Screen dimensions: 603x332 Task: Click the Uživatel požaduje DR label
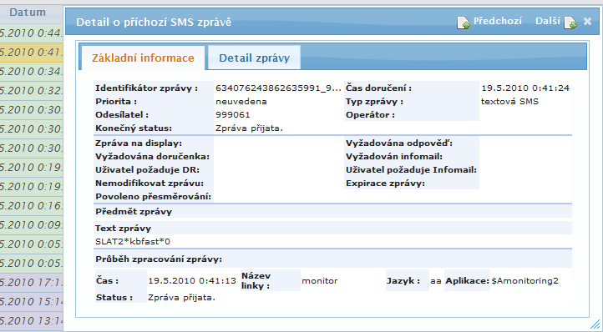coord(147,170)
